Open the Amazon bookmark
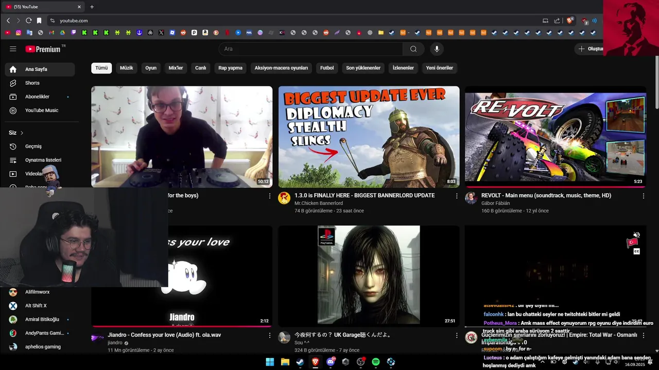The image size is (659, 370). pyautogui.click(x=205, y=32)
